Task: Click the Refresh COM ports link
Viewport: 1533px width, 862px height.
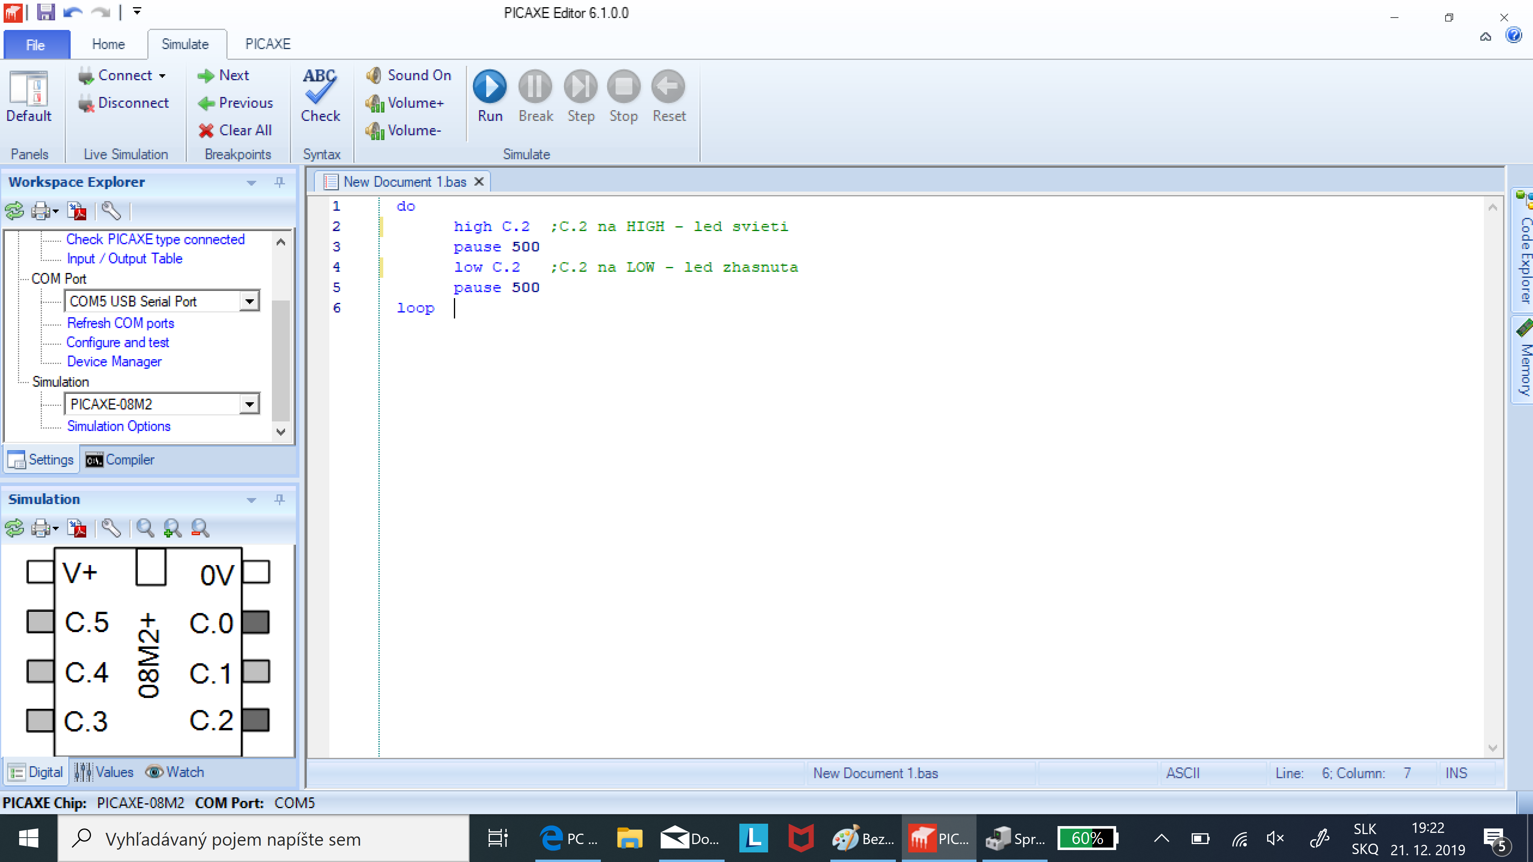Action: click(120, 323)
